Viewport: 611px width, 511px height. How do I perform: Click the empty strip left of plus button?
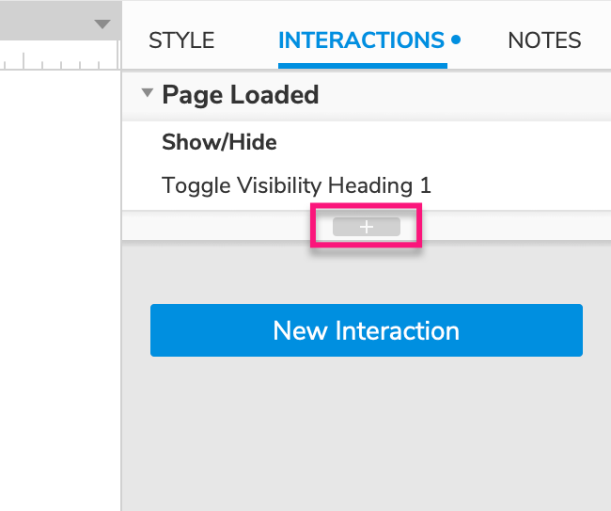tap(216, 226)
